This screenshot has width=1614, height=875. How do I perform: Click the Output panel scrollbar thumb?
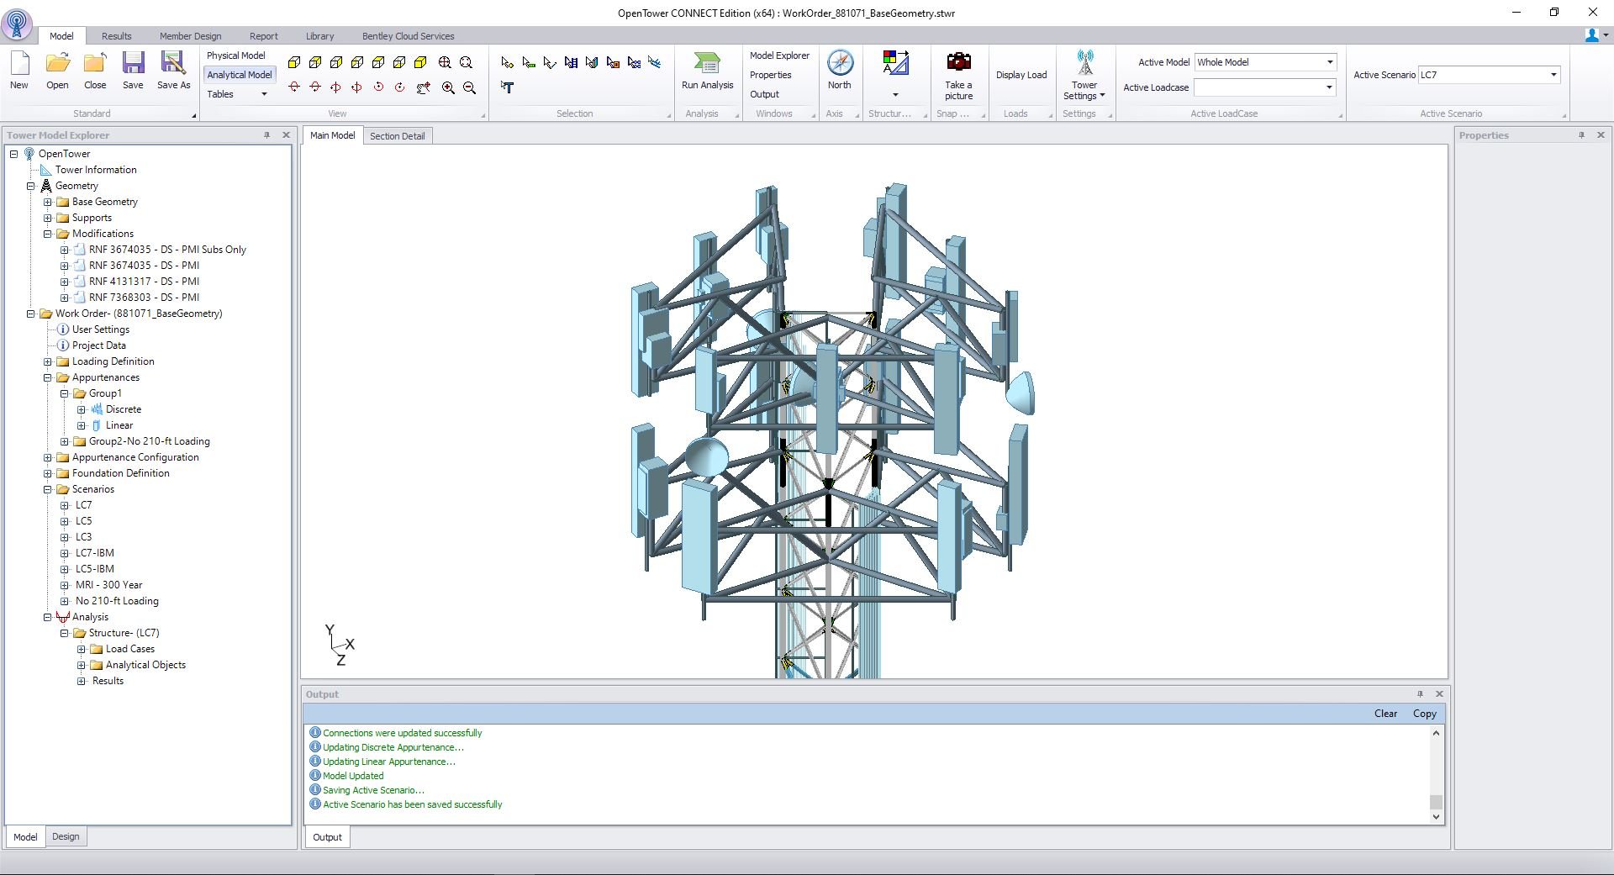click(1436, 802)
